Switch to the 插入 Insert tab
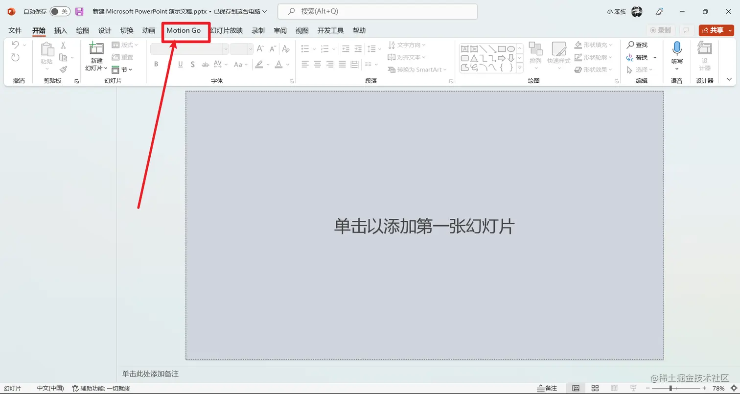740x394 pixels. coord(61,30)
